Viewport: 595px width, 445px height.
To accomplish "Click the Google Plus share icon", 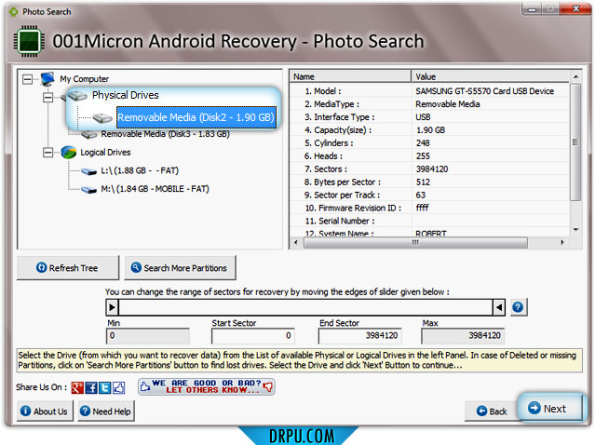I will tap(77, 387).
